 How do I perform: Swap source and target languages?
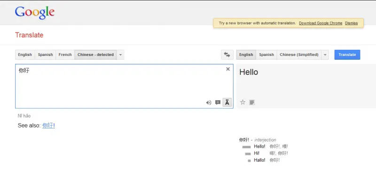pyautogui.click(x=227, y=55)
